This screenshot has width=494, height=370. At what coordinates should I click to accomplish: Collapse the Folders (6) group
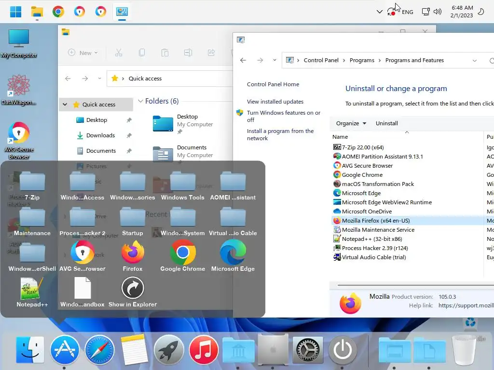140,101
